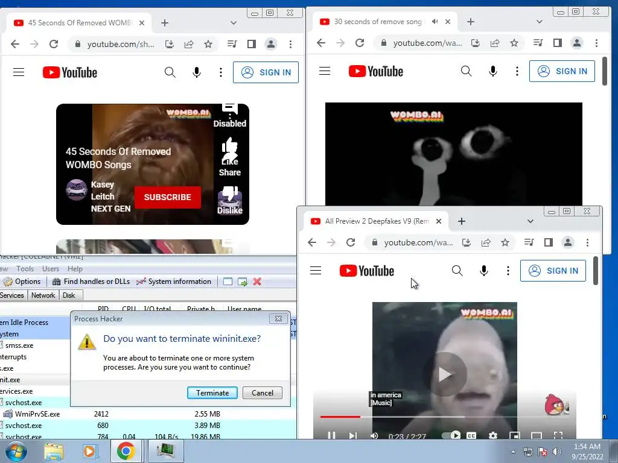
Task: Open settings gear in the bottom-right YouTube player
Action: 492,435
